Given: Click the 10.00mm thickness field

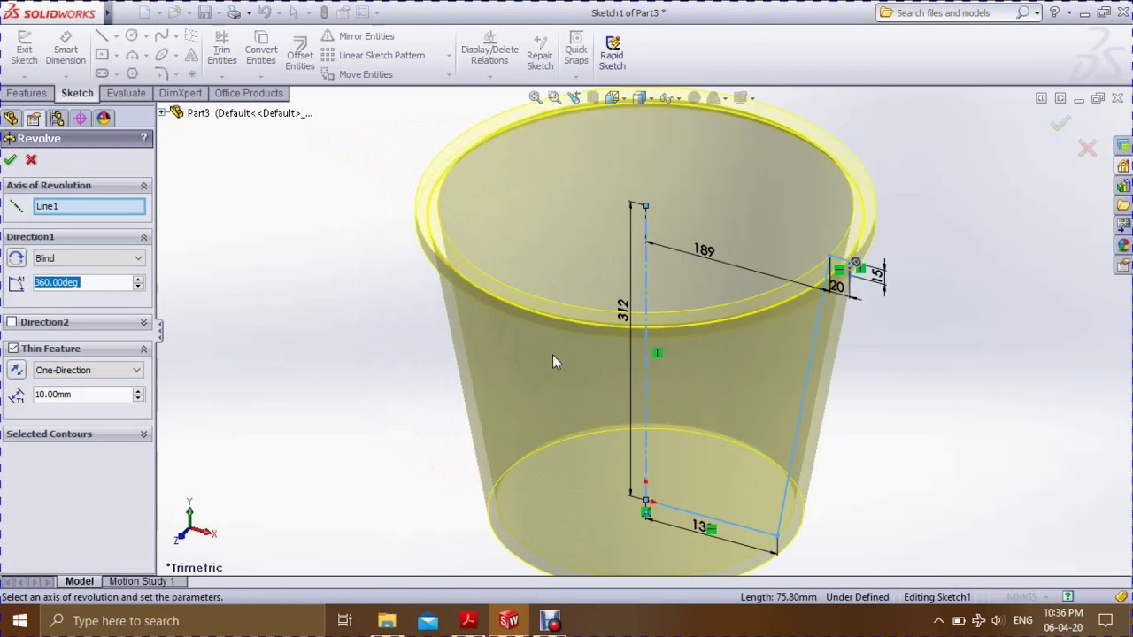Looking at the screenshot, I should (81, 395).
